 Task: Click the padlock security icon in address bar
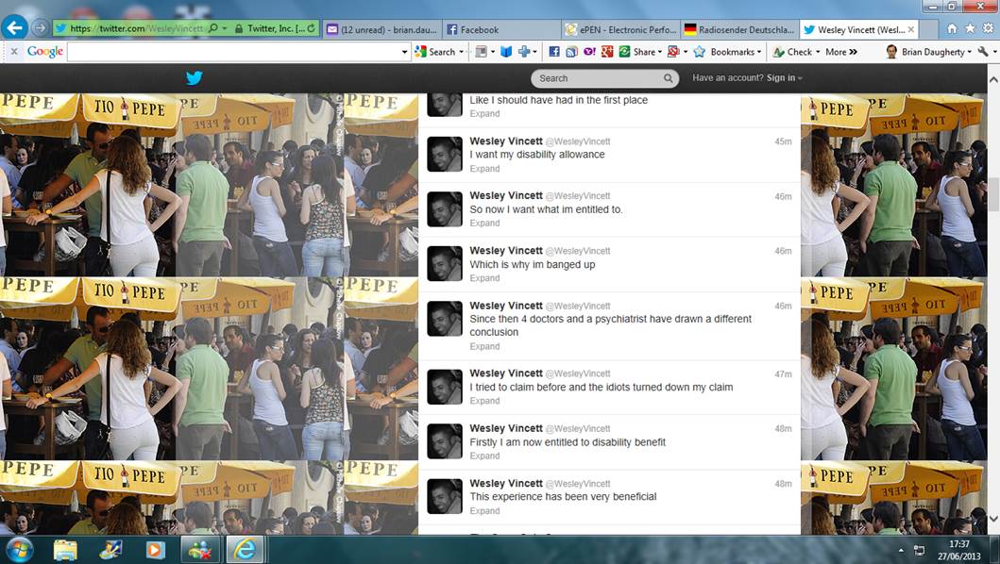[239, 28]
